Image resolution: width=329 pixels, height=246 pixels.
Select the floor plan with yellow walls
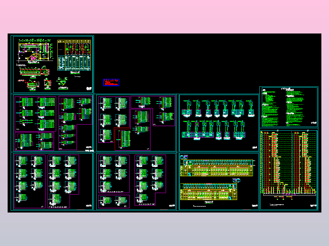pyautogui.click(x=34, y=51)
